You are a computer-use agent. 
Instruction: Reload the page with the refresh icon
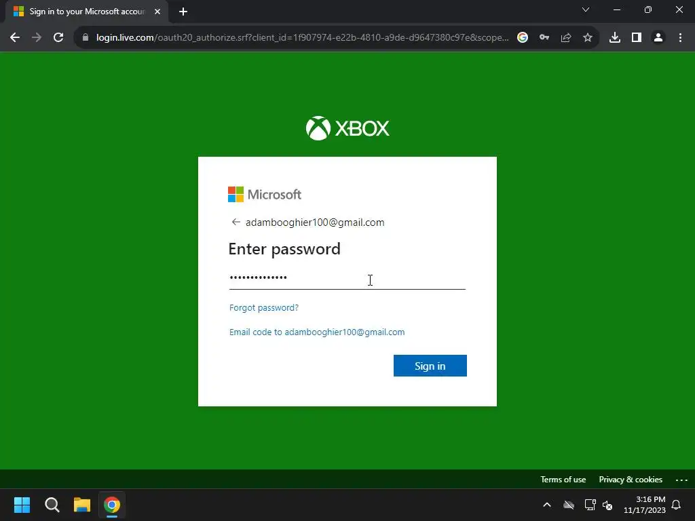[58, 38]
